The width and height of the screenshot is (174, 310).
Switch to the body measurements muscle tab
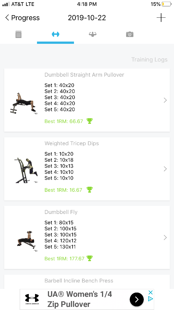point(92,34)
